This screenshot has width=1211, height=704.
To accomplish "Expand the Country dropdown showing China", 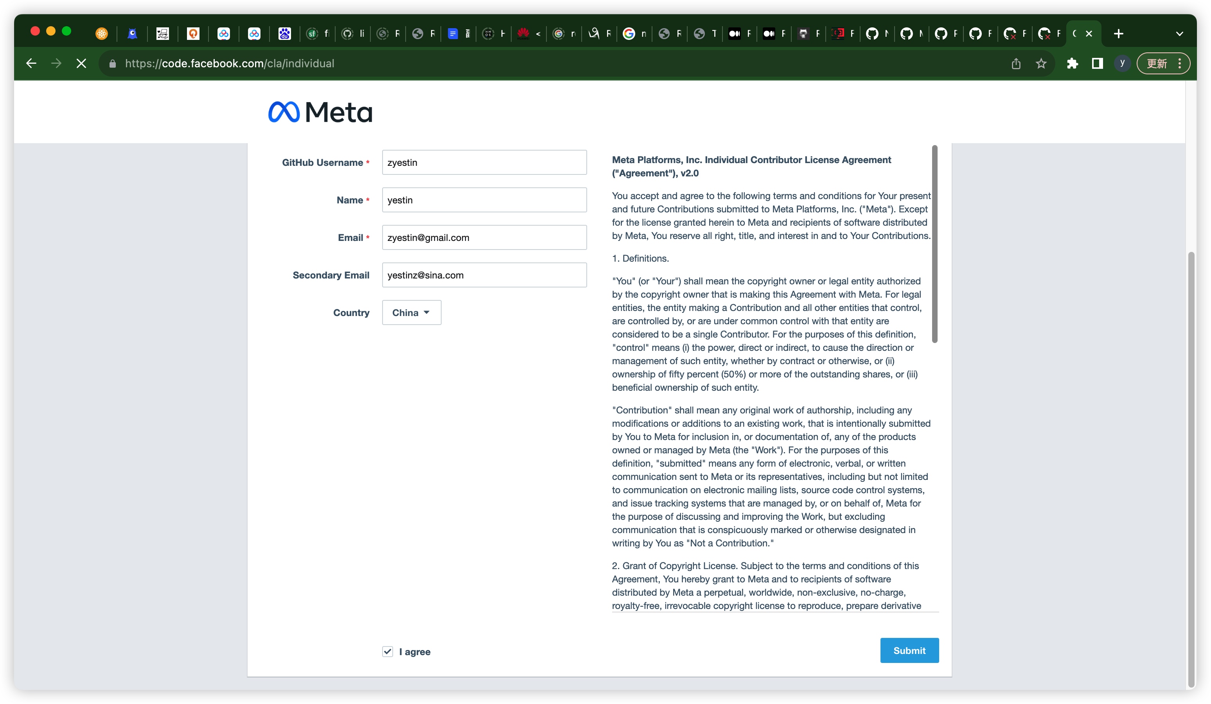I will 411,313.
